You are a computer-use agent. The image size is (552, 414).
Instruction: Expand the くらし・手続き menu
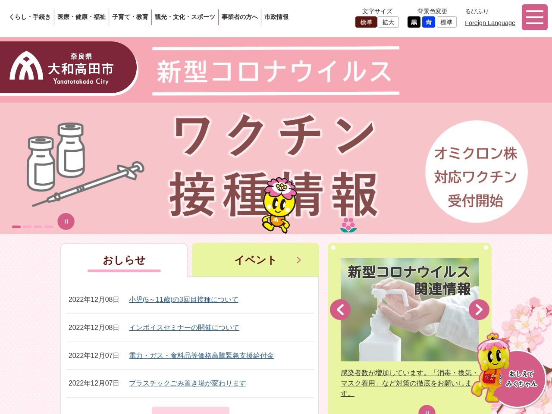click(30, 17)
